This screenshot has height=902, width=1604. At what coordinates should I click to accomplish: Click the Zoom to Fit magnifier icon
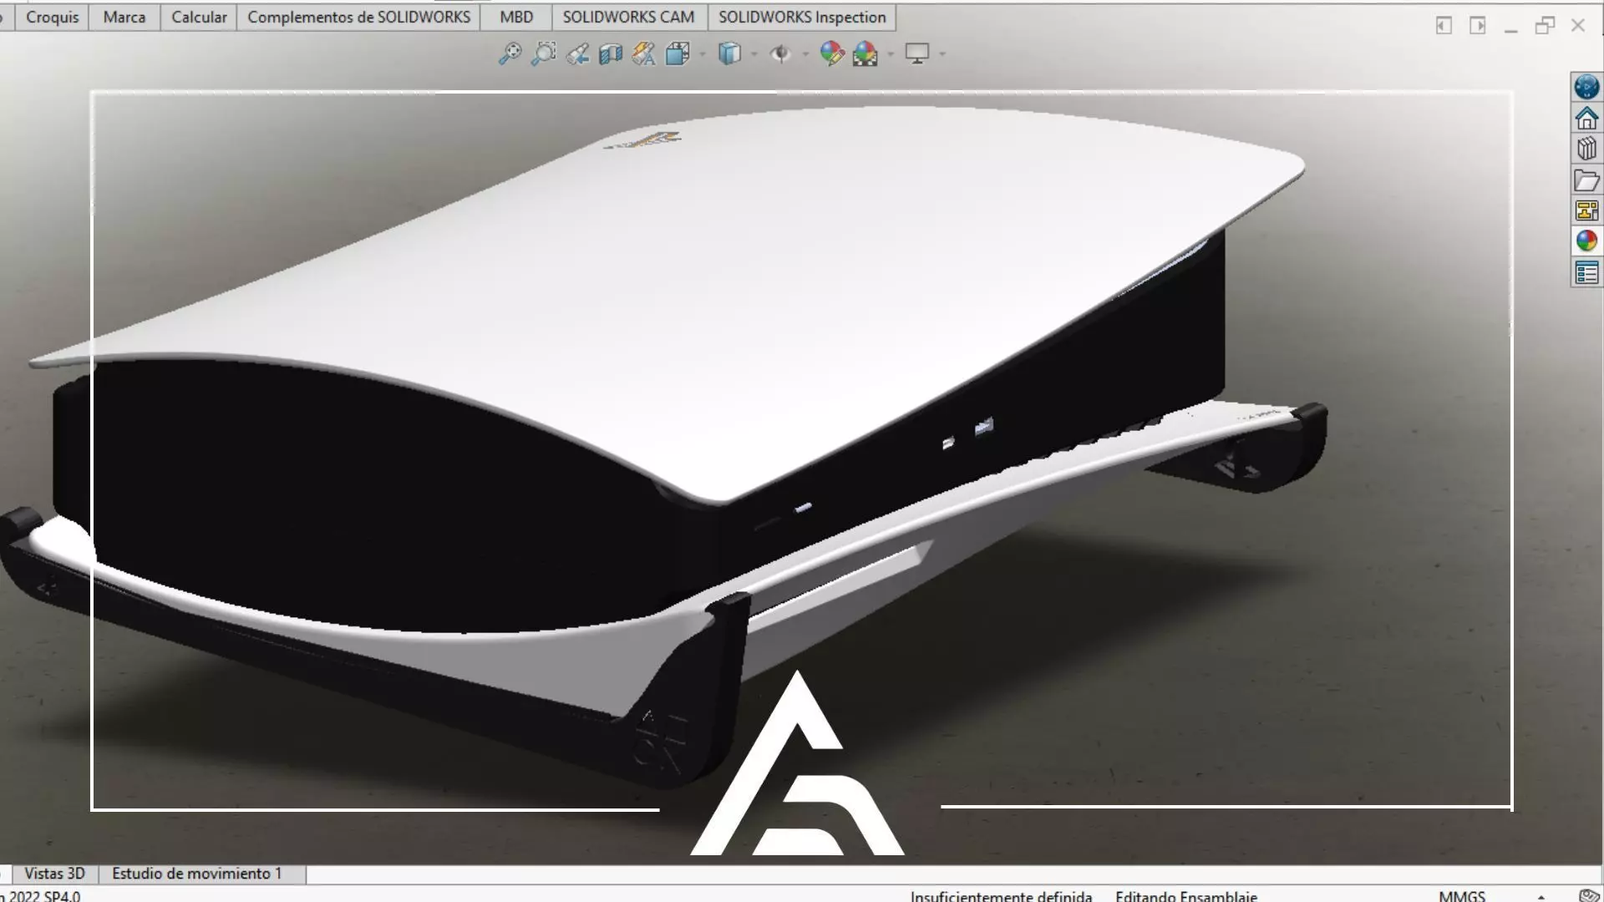[510, 54]
